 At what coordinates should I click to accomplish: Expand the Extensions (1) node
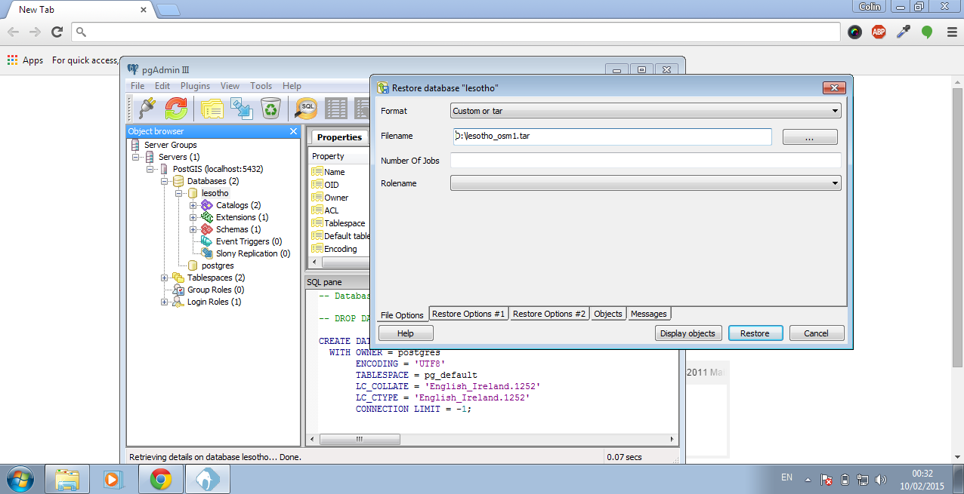[193, 217]
